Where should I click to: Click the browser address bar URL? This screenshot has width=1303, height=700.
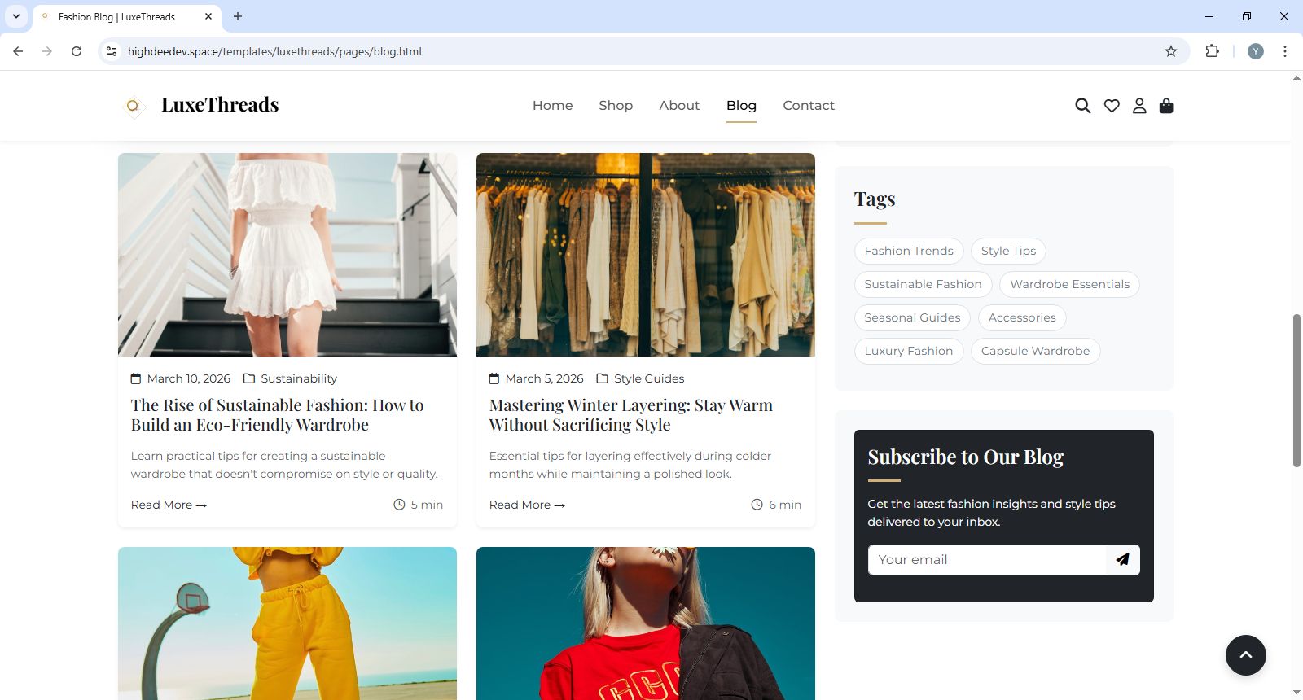[274, 51]
